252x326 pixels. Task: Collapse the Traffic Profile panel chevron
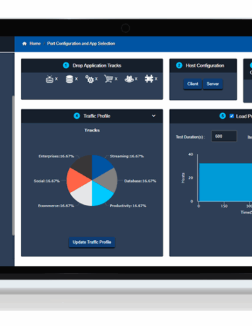154,116
